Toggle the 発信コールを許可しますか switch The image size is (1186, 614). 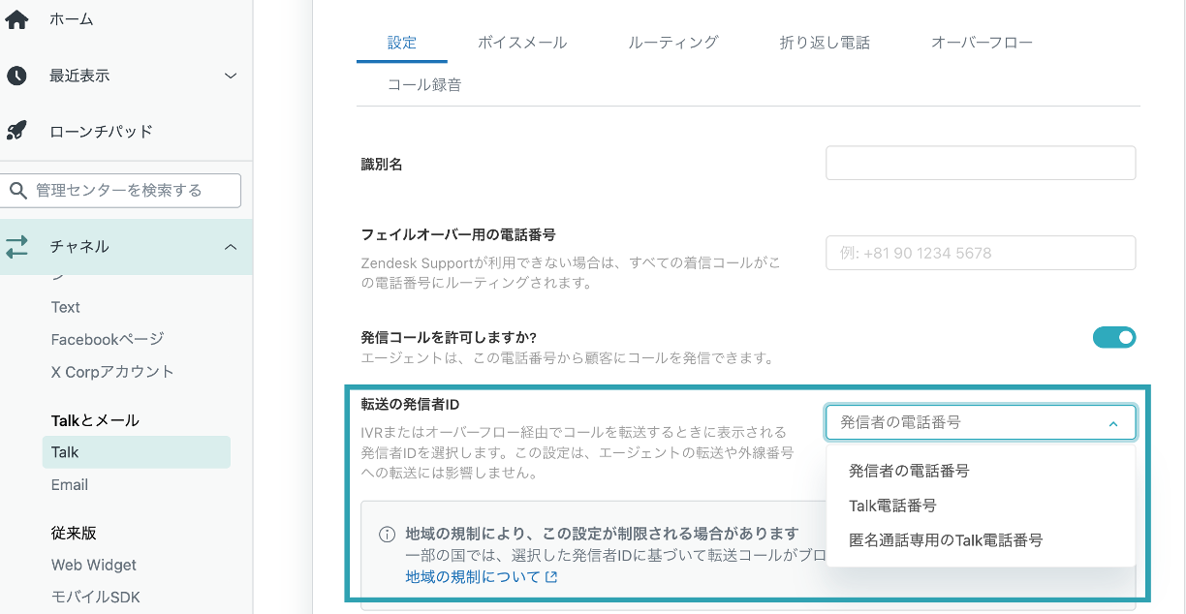click(1114, 337)
